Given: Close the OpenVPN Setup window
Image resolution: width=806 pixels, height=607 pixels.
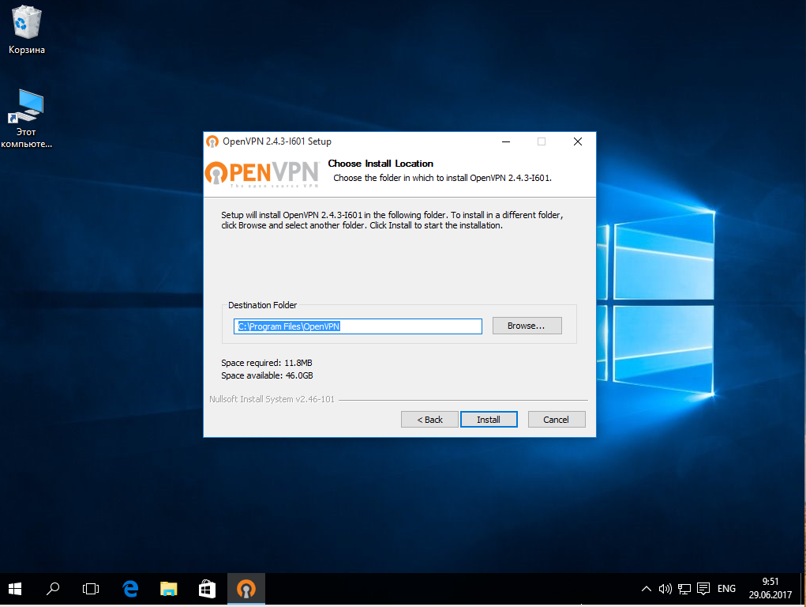Looking at the screenshot, I should point(578,141).
